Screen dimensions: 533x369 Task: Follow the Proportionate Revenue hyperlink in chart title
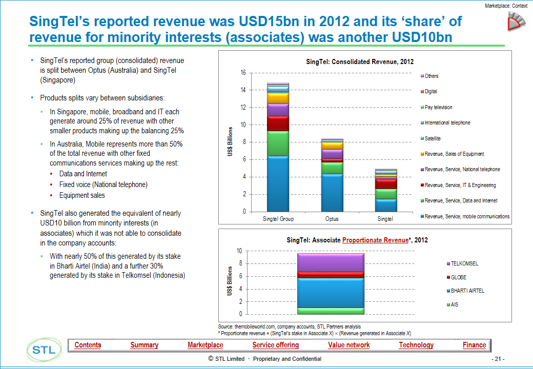coord(375,240)
